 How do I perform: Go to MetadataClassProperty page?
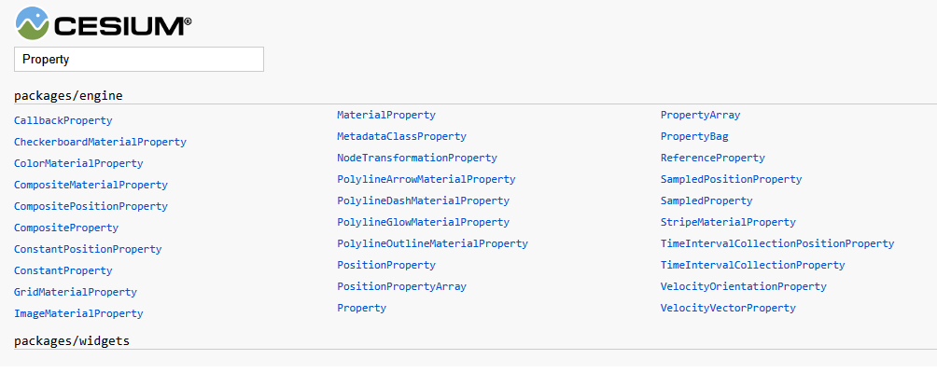pos(401,136)
